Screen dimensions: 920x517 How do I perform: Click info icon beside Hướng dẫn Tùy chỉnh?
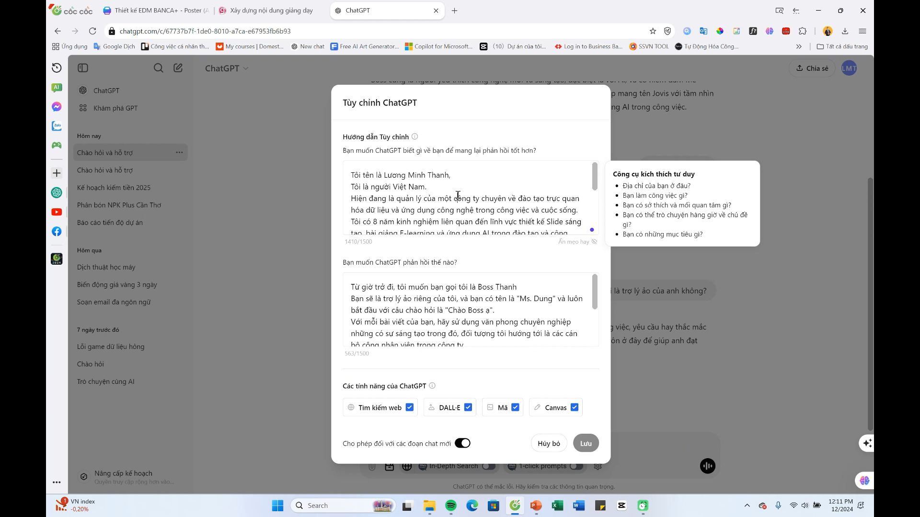click(x=415, y=136)
